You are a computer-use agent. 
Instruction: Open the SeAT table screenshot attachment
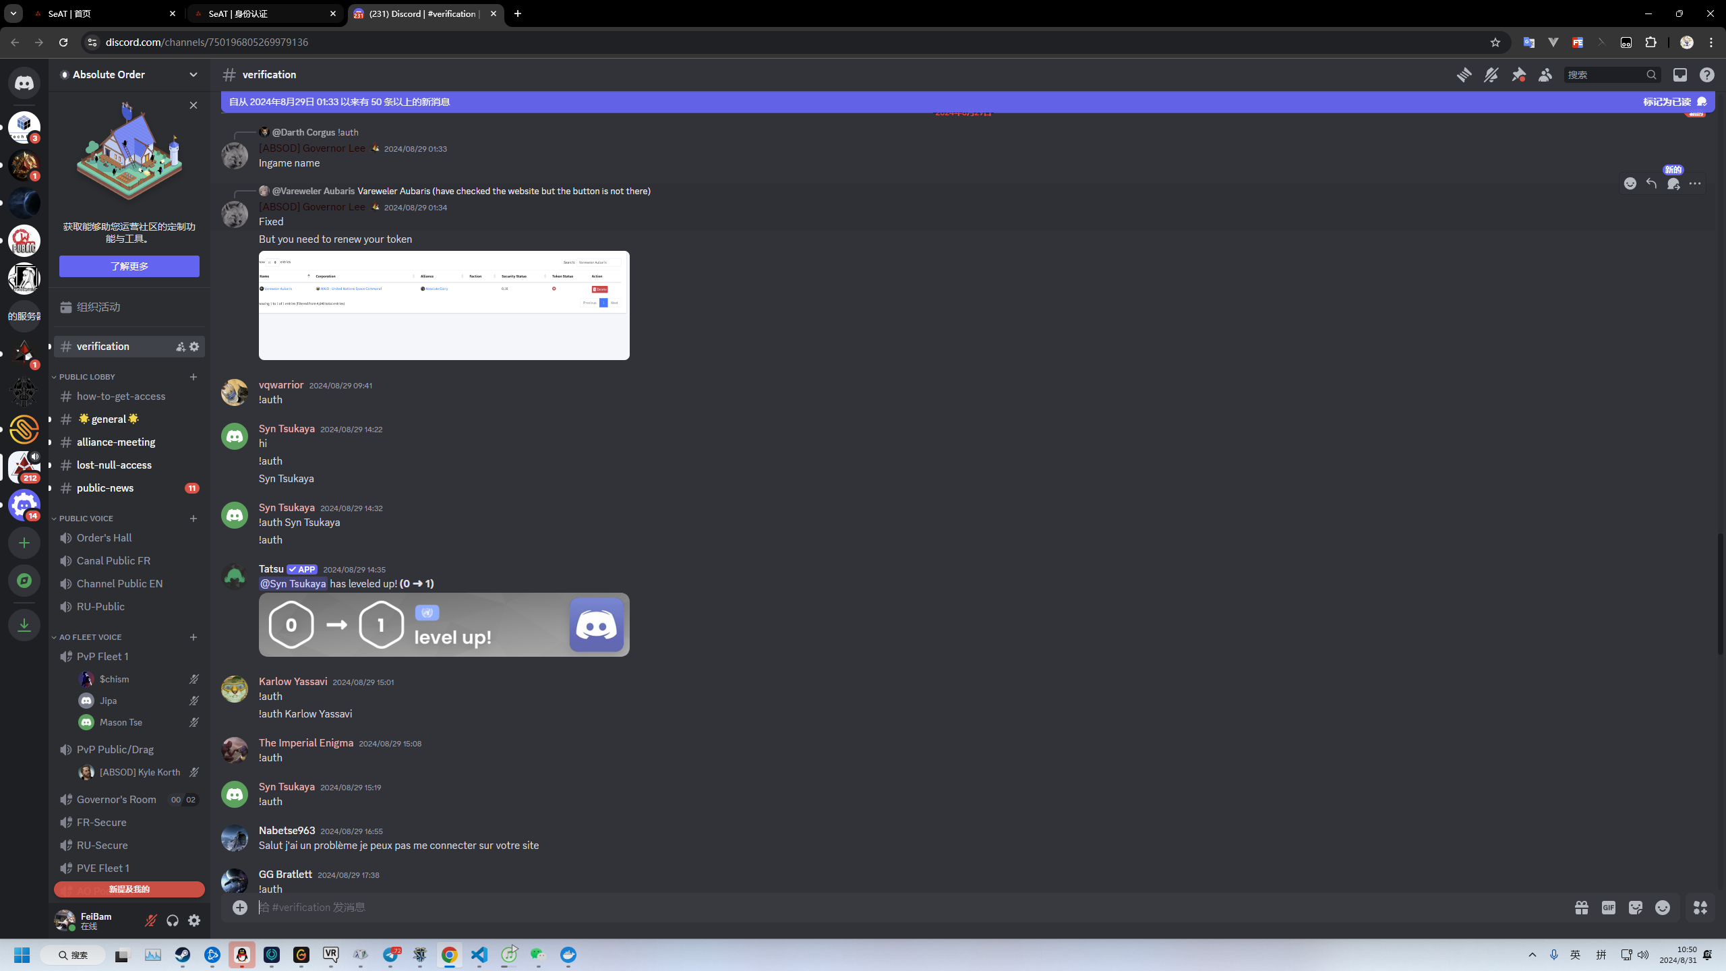444,305
